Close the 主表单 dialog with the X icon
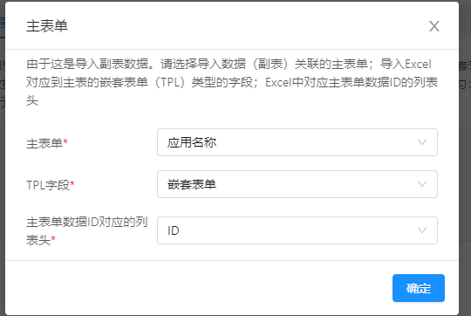Screen dimensions: 471x316 pos(434,26)
